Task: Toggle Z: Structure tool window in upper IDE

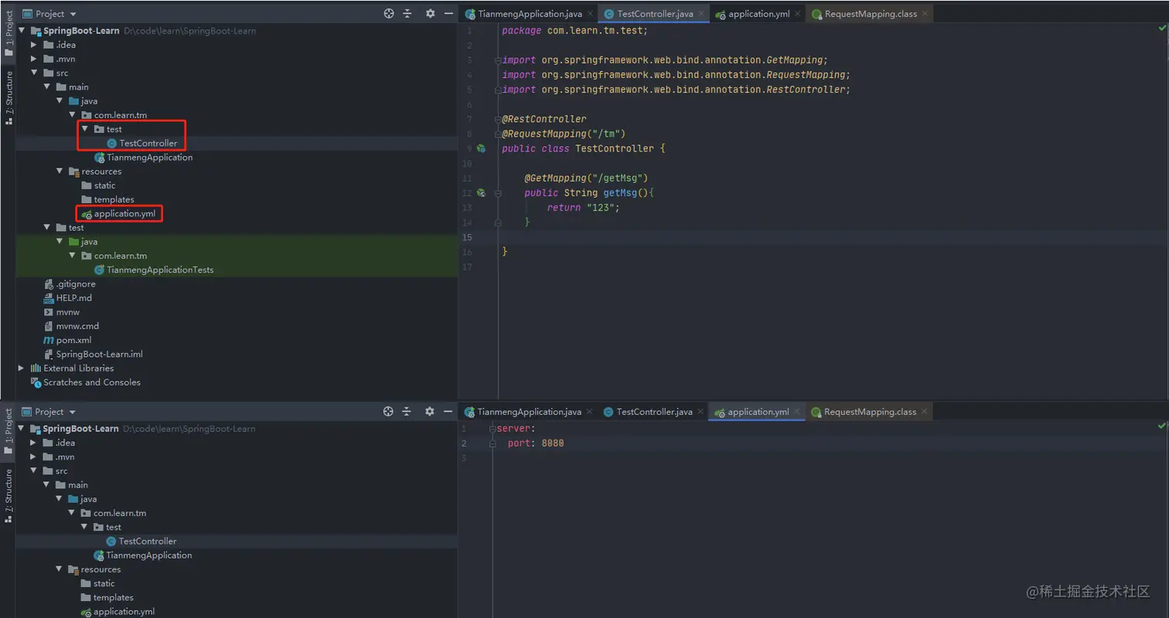Action: [9, 98]
